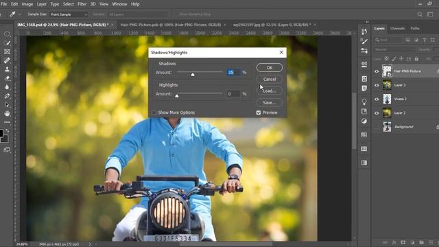Open the Sample All Layers dropdown

tap(138, 14)
